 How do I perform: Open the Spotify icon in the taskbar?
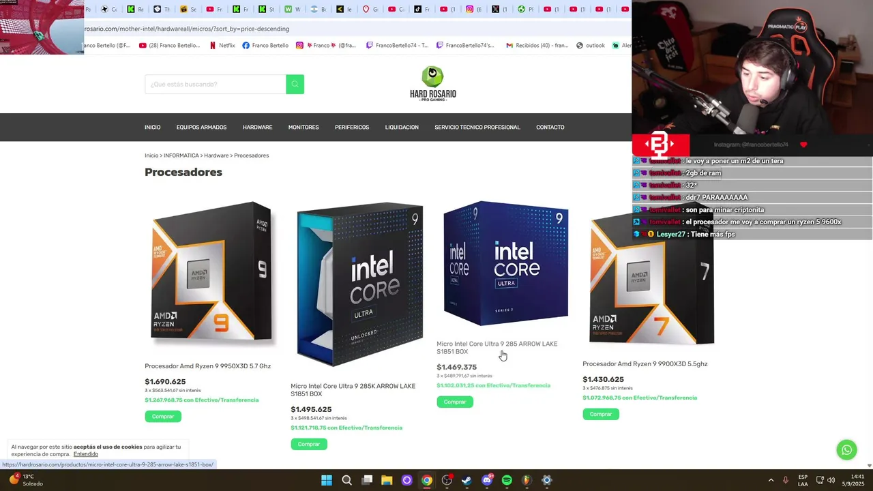[507, 480]
